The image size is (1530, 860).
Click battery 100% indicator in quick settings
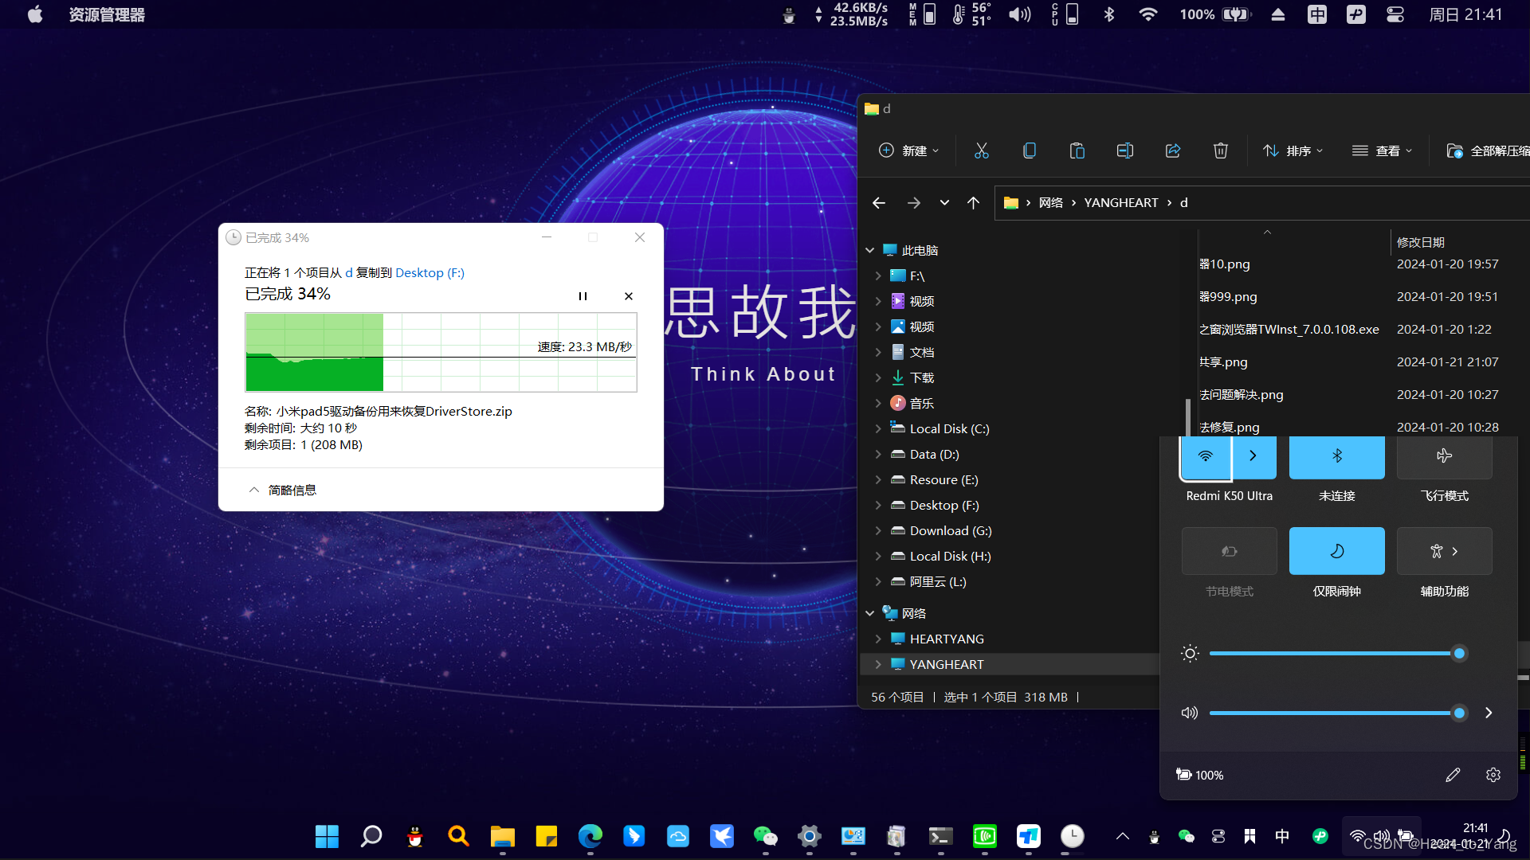click(x=1199, y=775)
